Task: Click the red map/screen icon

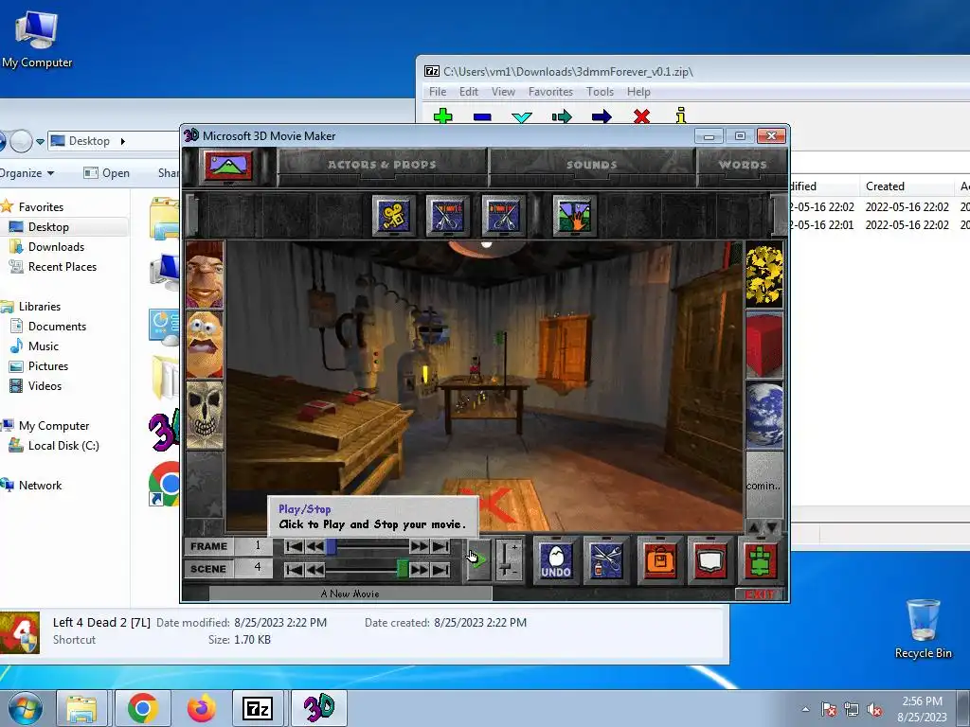Action: pos(710,560)
